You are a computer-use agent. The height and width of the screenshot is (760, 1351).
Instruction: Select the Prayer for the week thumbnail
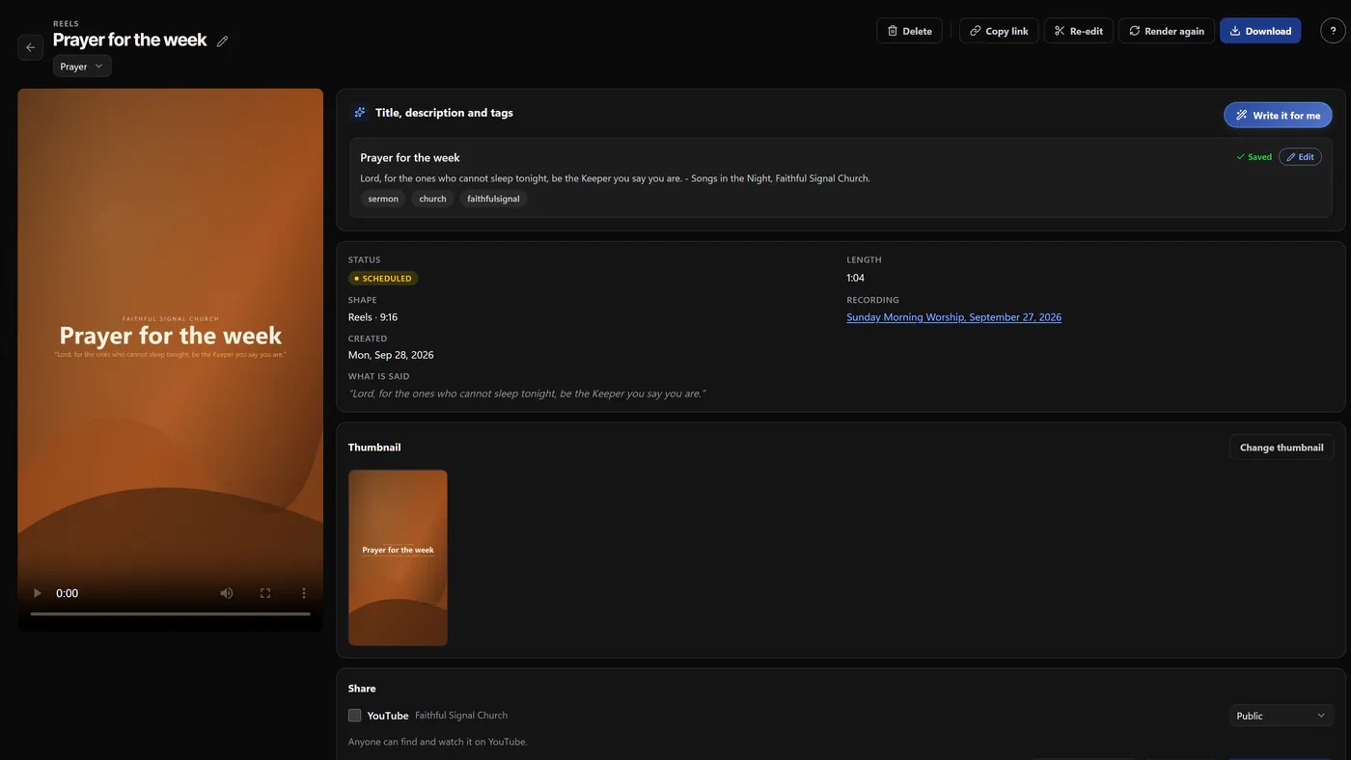(x=398, y=557)
